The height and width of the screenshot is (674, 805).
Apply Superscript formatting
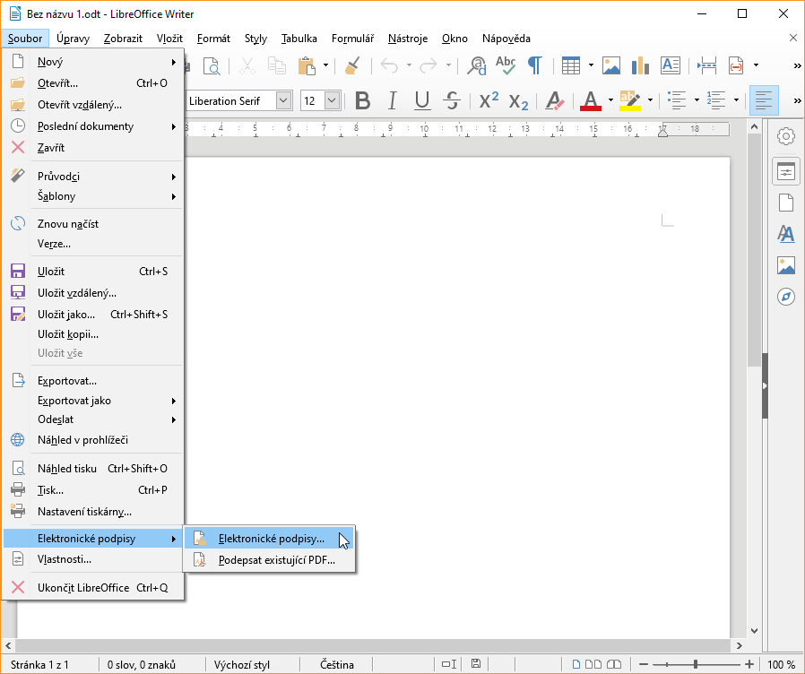(x=489, y=100)
